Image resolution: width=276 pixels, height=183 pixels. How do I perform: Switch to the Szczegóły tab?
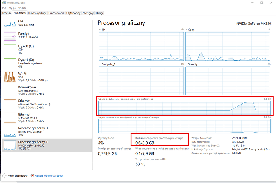pyautogui.click(x=88, y=13)
